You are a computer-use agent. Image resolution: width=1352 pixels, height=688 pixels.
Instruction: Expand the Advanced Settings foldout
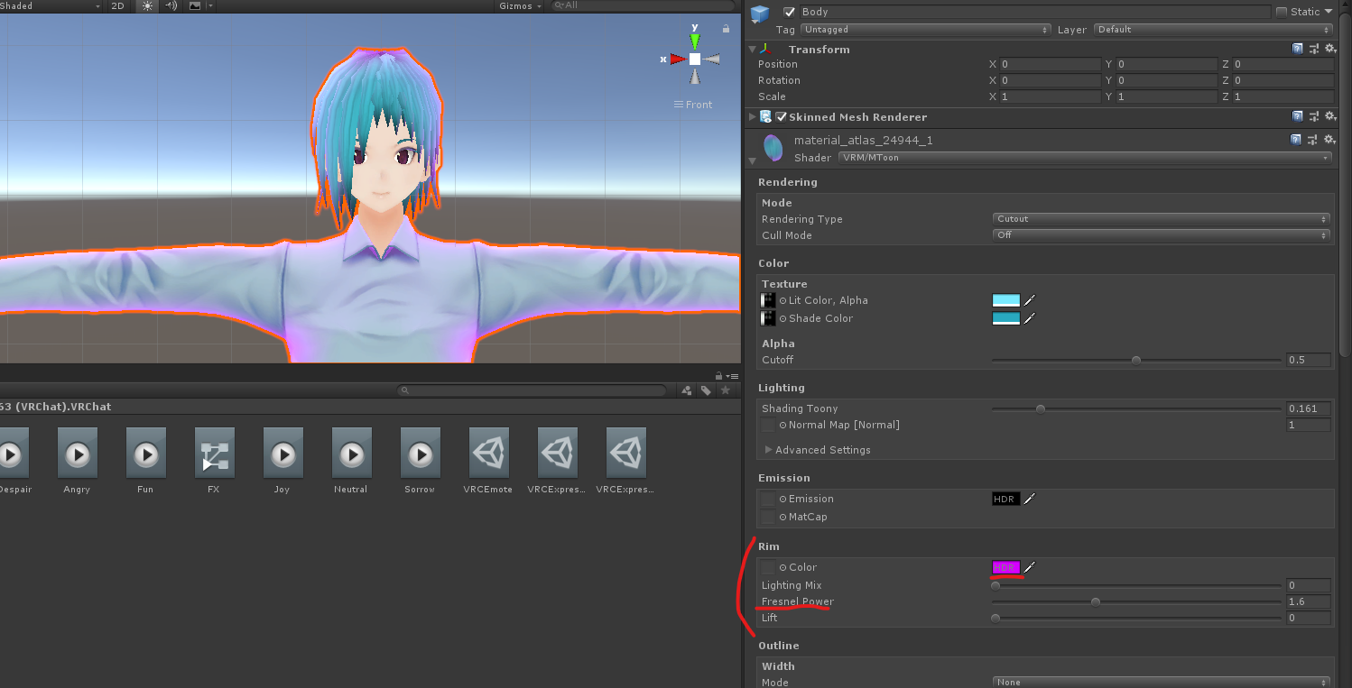[x=769, y=450]
